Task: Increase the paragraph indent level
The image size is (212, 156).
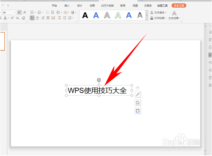Action: [53, 13]
